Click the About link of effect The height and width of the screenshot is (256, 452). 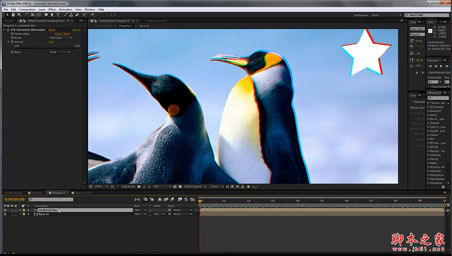click(77, 29)
